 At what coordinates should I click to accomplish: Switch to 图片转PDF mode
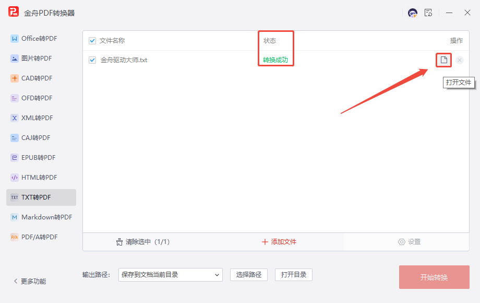coord(41,59)
